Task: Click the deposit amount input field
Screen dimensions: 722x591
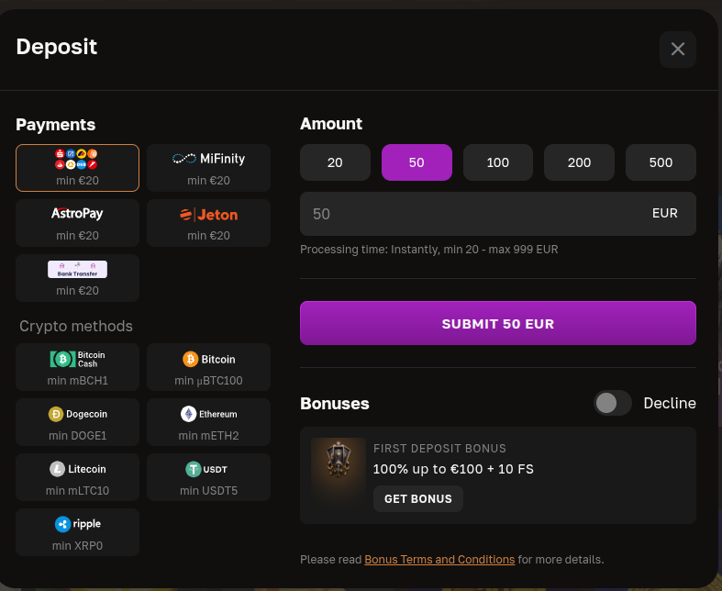Action: click(x=468, y=214)
